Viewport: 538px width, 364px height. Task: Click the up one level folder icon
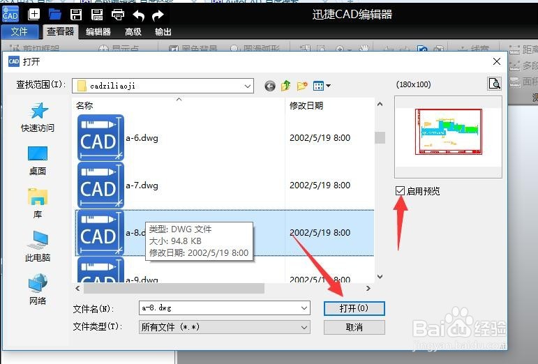coord(285,86)
